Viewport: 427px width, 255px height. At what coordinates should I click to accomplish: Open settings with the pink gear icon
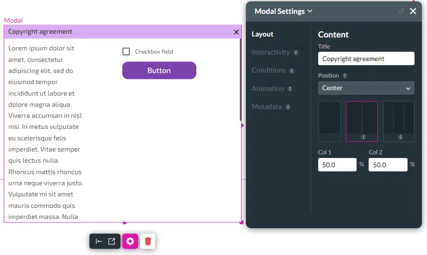click(130, 241)
